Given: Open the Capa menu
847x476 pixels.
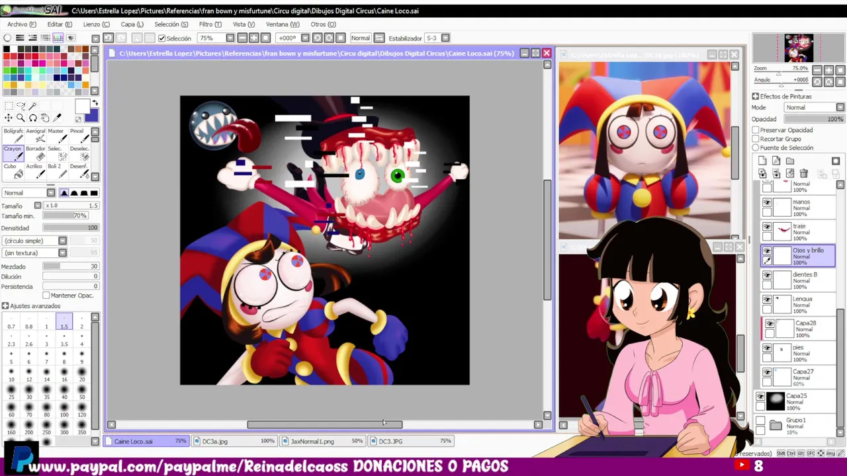Looking at the screenshot, I should click(x=132, y=24).
